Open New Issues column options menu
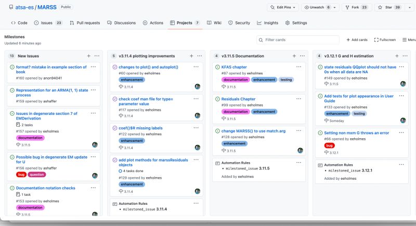The height and width of the screenshot is (226, 416). [x=97, y=56]
